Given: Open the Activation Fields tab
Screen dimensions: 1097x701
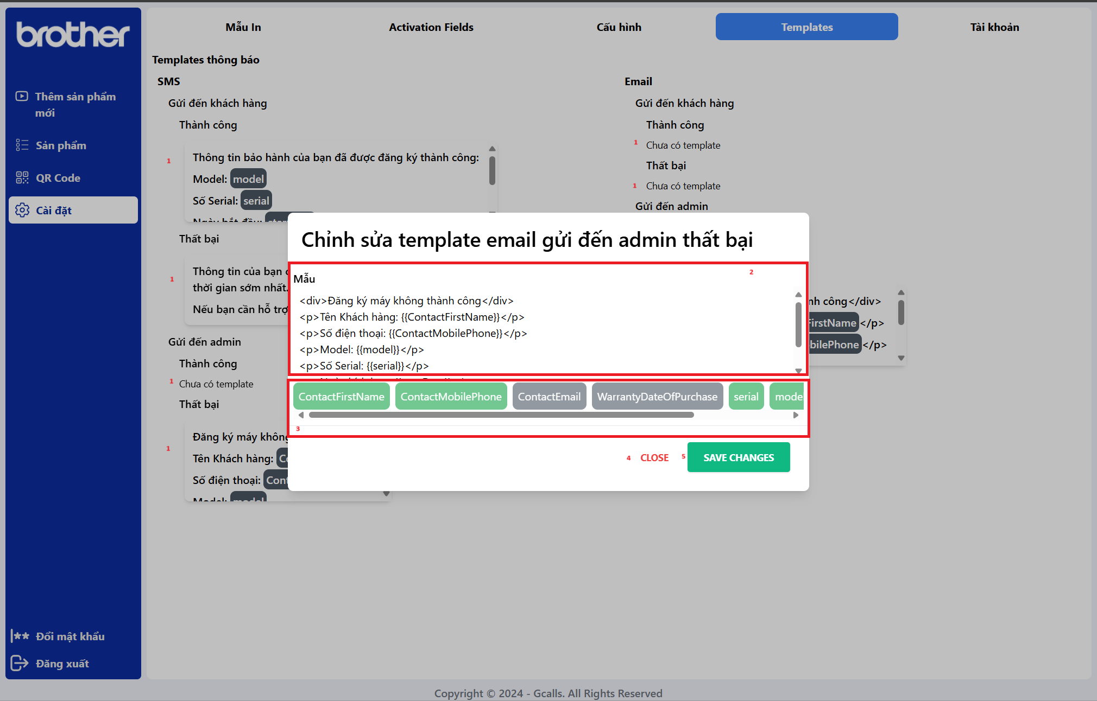Looking at the screenshot, I should (431, 27).
